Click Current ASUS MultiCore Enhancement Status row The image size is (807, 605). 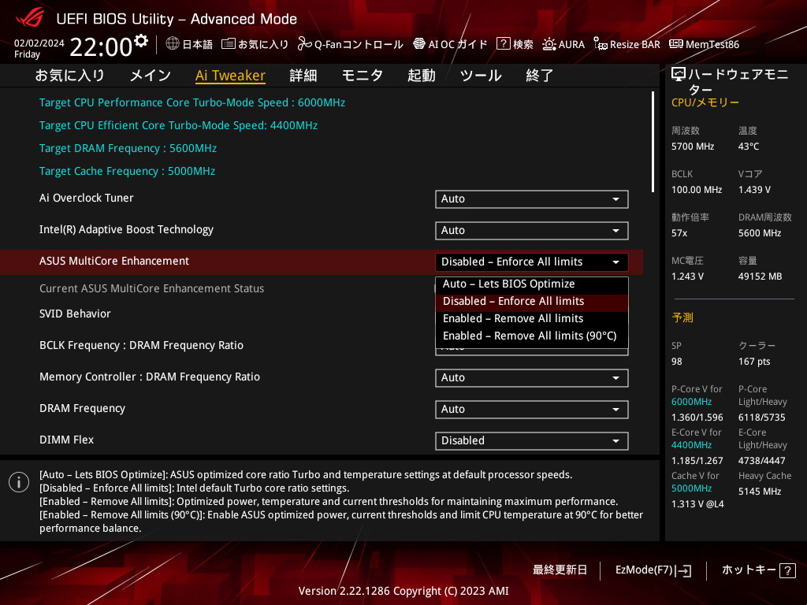(x=322, y=288)
